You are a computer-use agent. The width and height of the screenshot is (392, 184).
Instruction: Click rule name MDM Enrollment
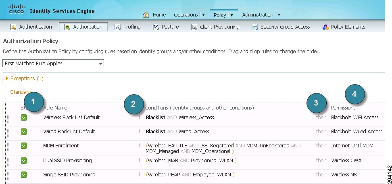point(61,146)
